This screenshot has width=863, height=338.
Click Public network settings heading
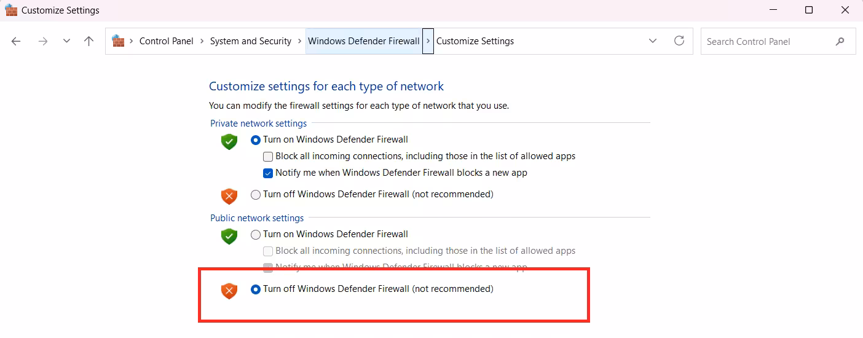tap(257, 218)
